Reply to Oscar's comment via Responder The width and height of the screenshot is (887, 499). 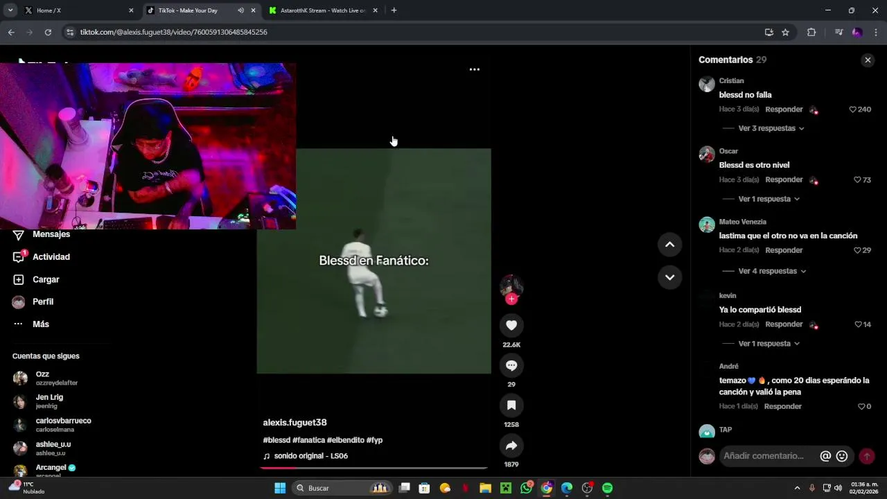(784, 180)
